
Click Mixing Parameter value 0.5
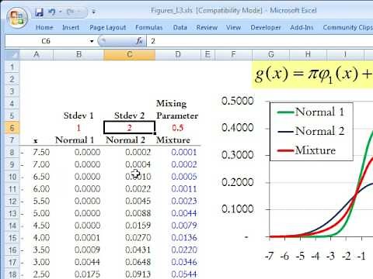(178, 128)
